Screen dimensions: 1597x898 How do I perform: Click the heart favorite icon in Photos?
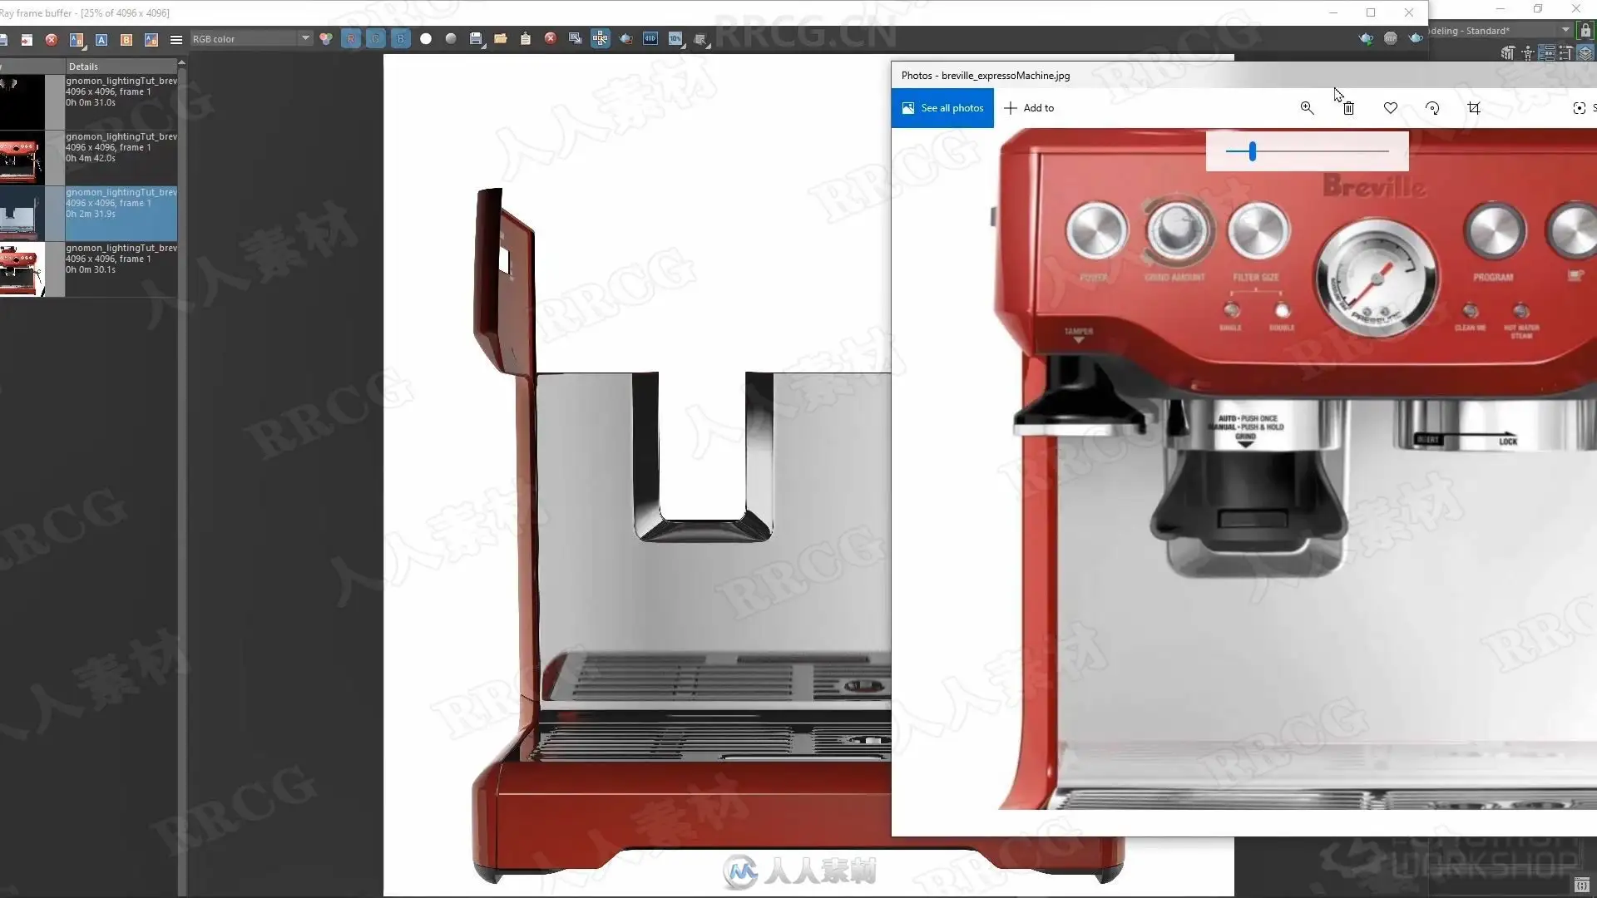(1391, 108)
